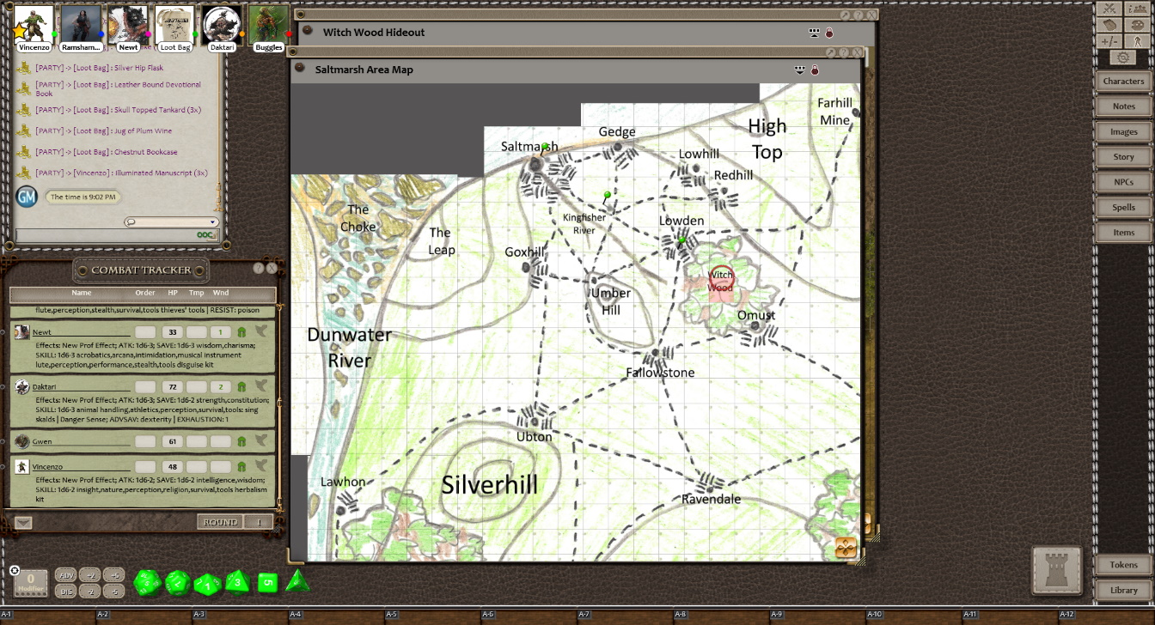This screenshot has width=1155, height=625.
Task: Open the Saltmarsh Area Map toolbar dropdown
Action: [x=799, y=70]
